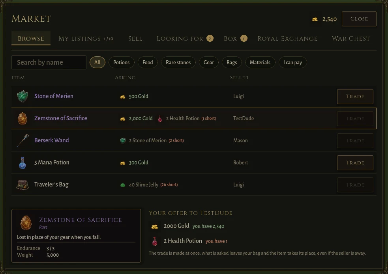Filter listings by Food
The image size is (388, 274).
(x=148, y=62)
